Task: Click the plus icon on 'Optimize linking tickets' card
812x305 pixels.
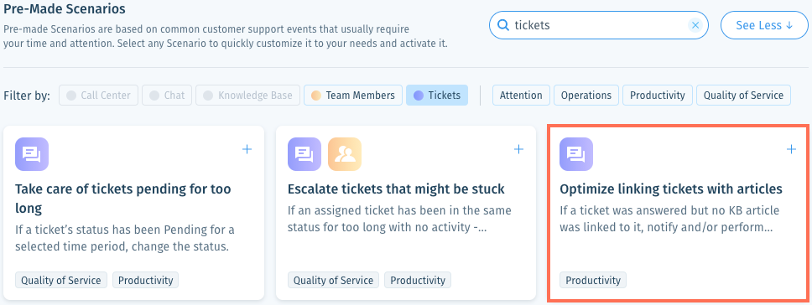Action: 791,149
